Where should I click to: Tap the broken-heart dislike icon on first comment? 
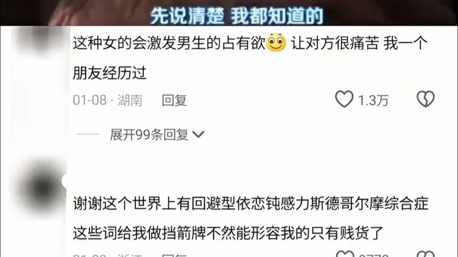click(x=425, y=99)
